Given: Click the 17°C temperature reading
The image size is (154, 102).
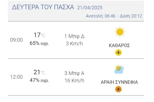Looking at the screenshot, I should click(39, 35).
